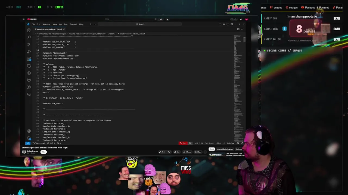Close the PostProcessCombineLUTs.usf tab
Image resolution: width=348 pixels, height=195 pixels.
click(64, 29)
